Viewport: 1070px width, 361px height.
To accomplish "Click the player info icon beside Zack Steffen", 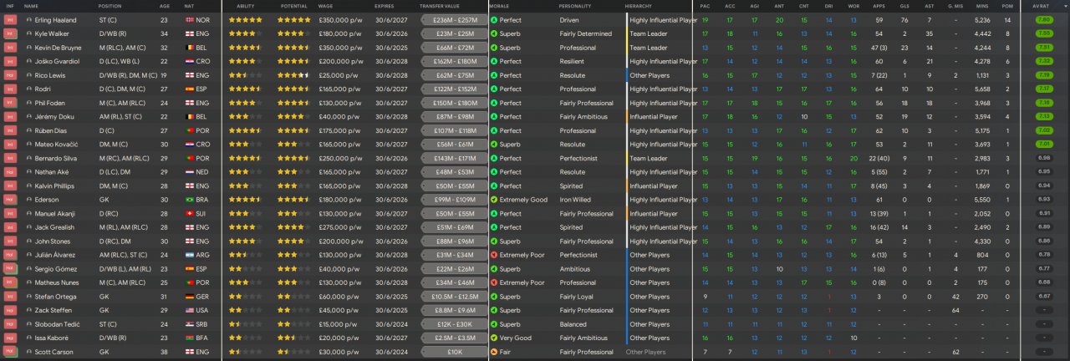I will pyautogui.click(x=29, y=310).
